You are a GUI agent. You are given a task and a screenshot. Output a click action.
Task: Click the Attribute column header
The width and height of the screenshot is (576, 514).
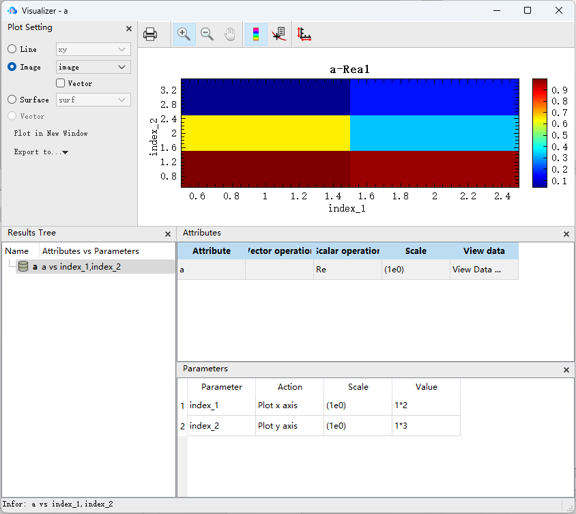[212, 251]
